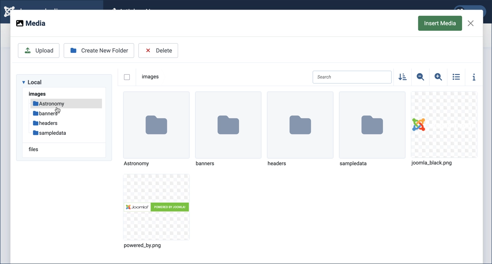
Task: Click inside the Search input field
Action: coord(352,77)
